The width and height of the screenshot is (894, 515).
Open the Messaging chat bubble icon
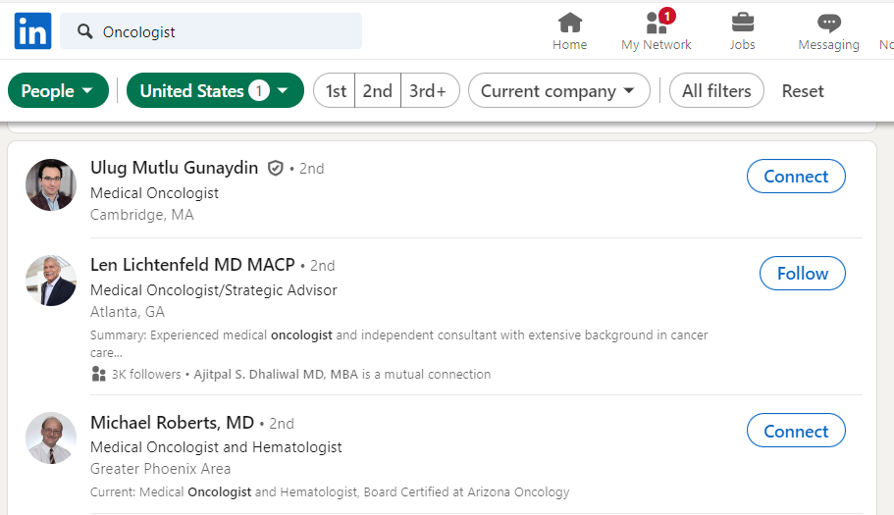tap(828, 23)
